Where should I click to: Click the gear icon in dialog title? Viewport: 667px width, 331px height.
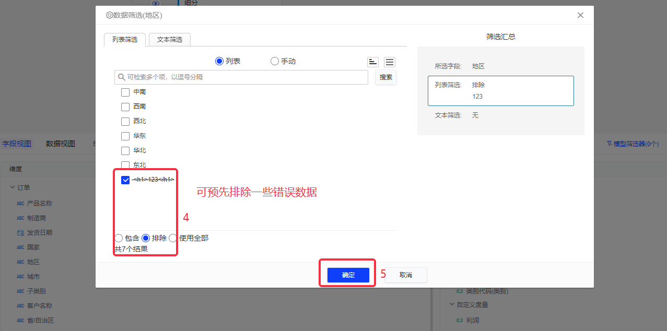click(109, 16)
